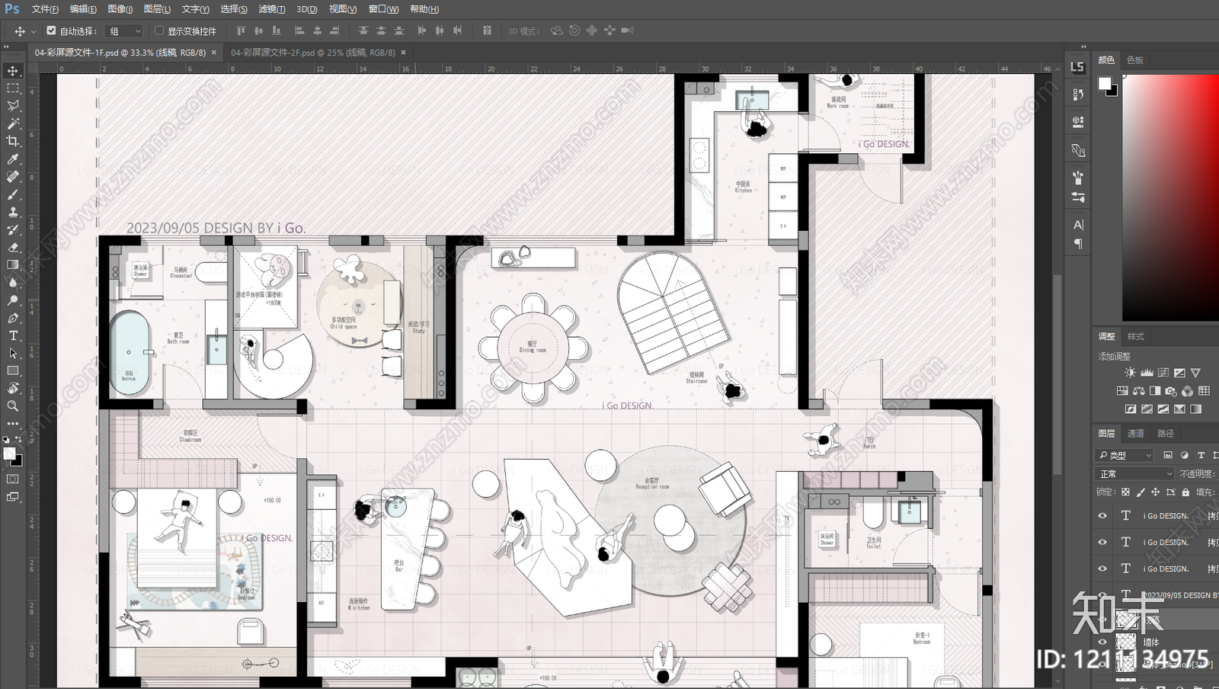Switch to the 通道 tab
Viewport: 1219px width, 689px height.
[1136, 434]
